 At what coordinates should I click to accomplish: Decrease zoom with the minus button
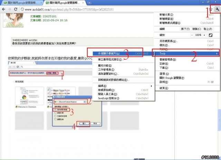coord(192,35)
